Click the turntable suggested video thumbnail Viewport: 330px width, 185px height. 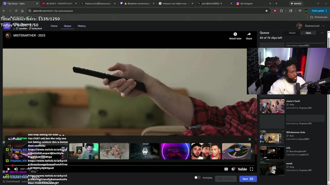pos(236,151)
